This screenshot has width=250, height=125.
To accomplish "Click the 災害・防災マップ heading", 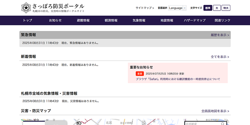I will coord(36,111).
